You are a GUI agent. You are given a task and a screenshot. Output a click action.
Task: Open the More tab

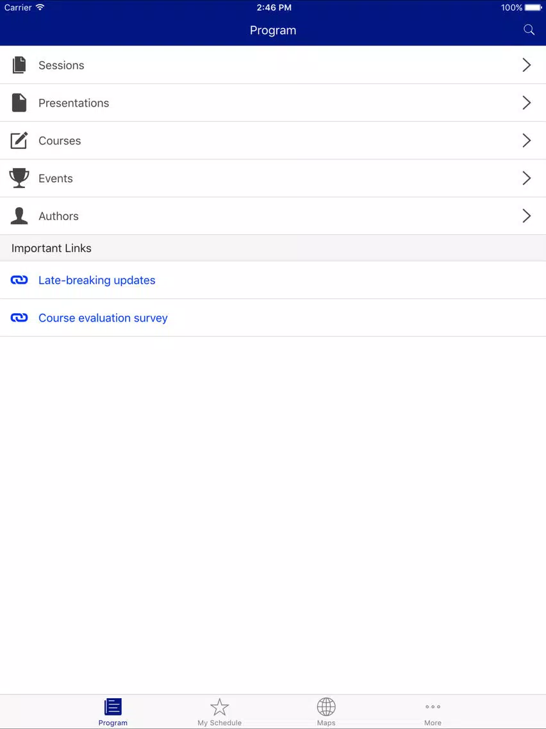point(433,712)
